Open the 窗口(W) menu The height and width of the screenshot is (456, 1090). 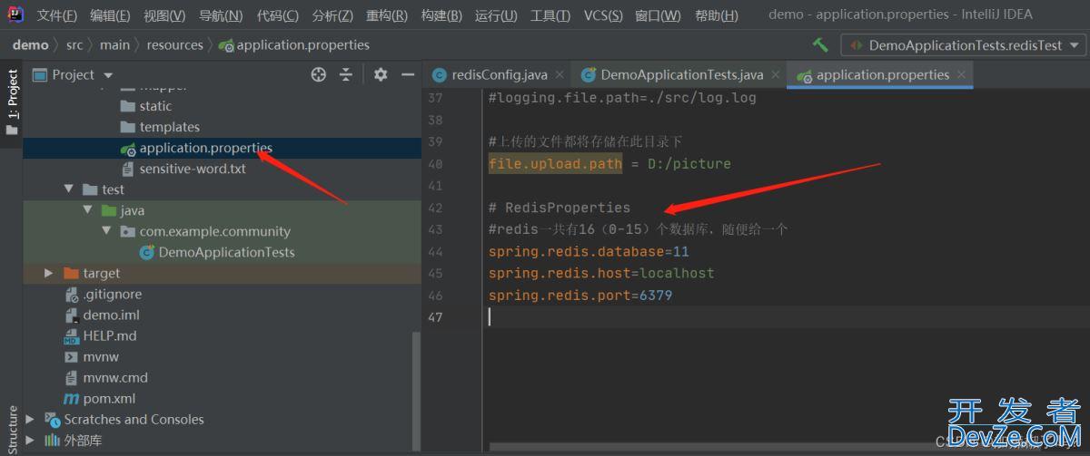tap(658, 15)
